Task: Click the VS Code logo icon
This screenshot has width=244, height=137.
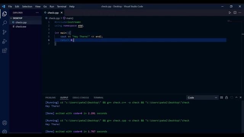Action: point(3,6)
